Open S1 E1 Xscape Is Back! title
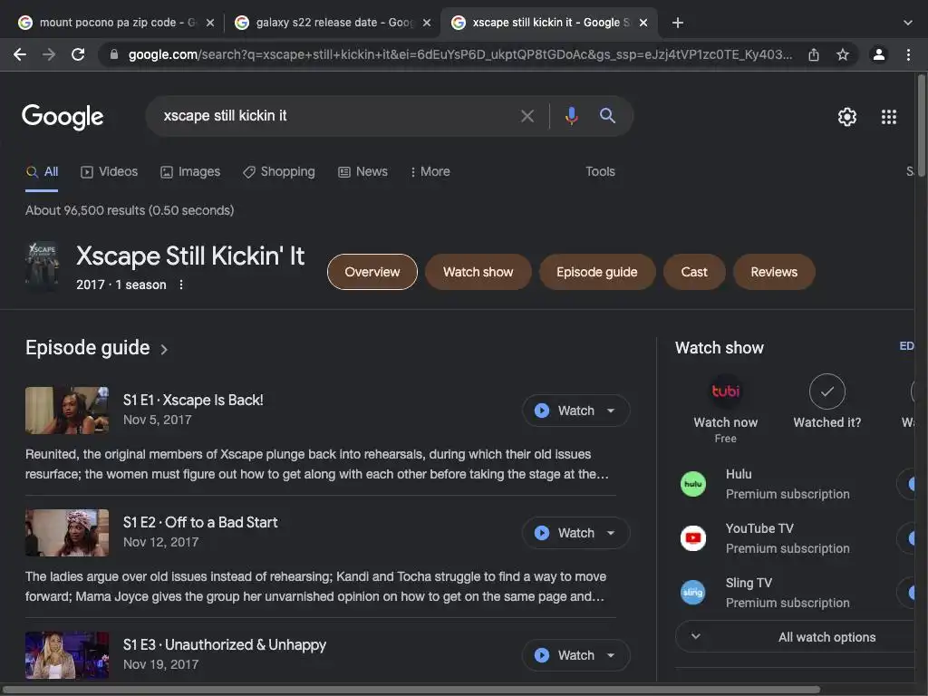 193,400
